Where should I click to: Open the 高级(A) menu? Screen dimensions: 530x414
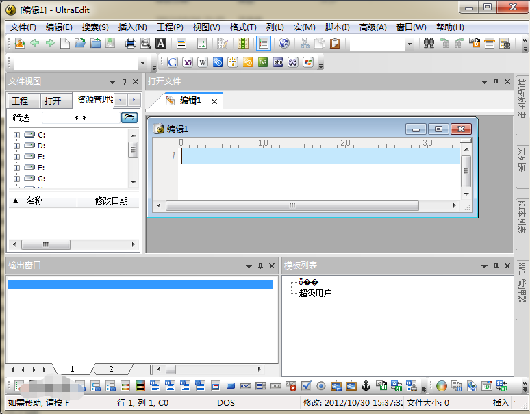pos(373,27)
